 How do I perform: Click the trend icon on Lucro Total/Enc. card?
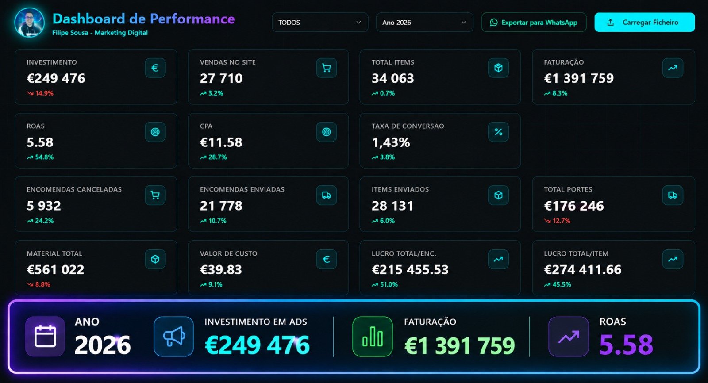coord(498,259)
